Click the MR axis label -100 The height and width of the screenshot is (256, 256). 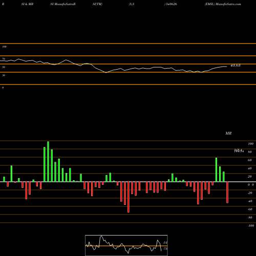coord(251,226)
